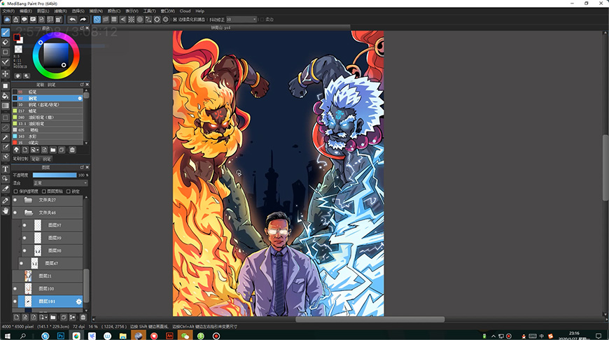Check the layer lock checkbox
609x340 pixels.
(x=69, y=192)
